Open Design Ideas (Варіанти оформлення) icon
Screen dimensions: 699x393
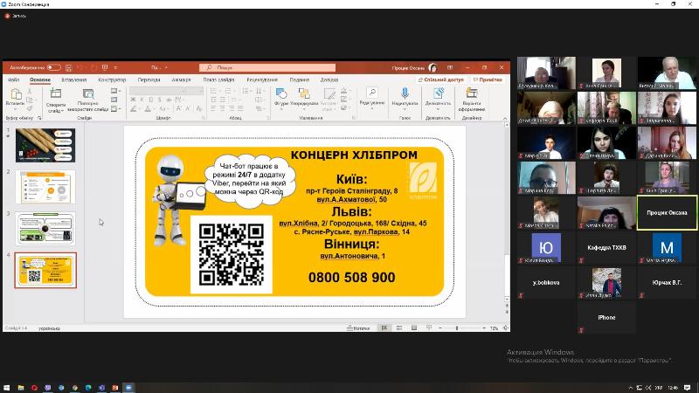[x=471, y=93]
